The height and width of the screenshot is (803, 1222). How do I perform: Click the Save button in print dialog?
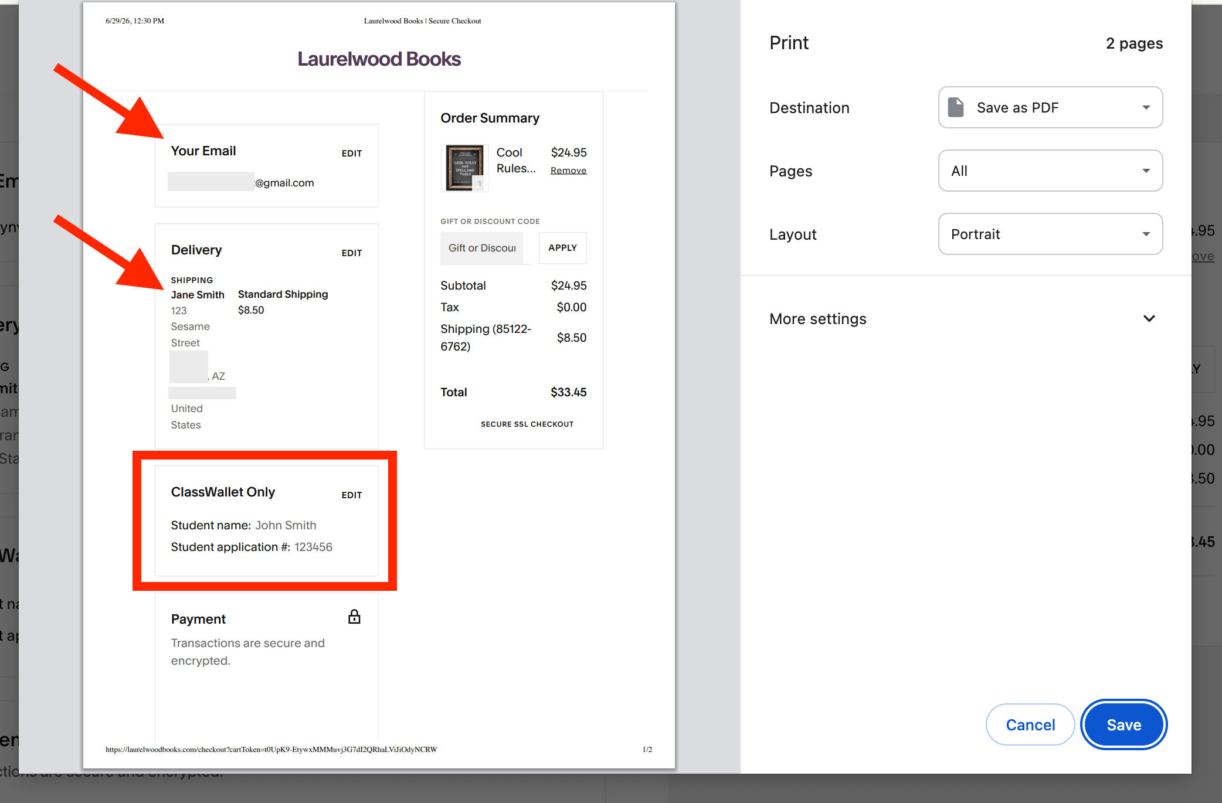[x=1123, y=724]
